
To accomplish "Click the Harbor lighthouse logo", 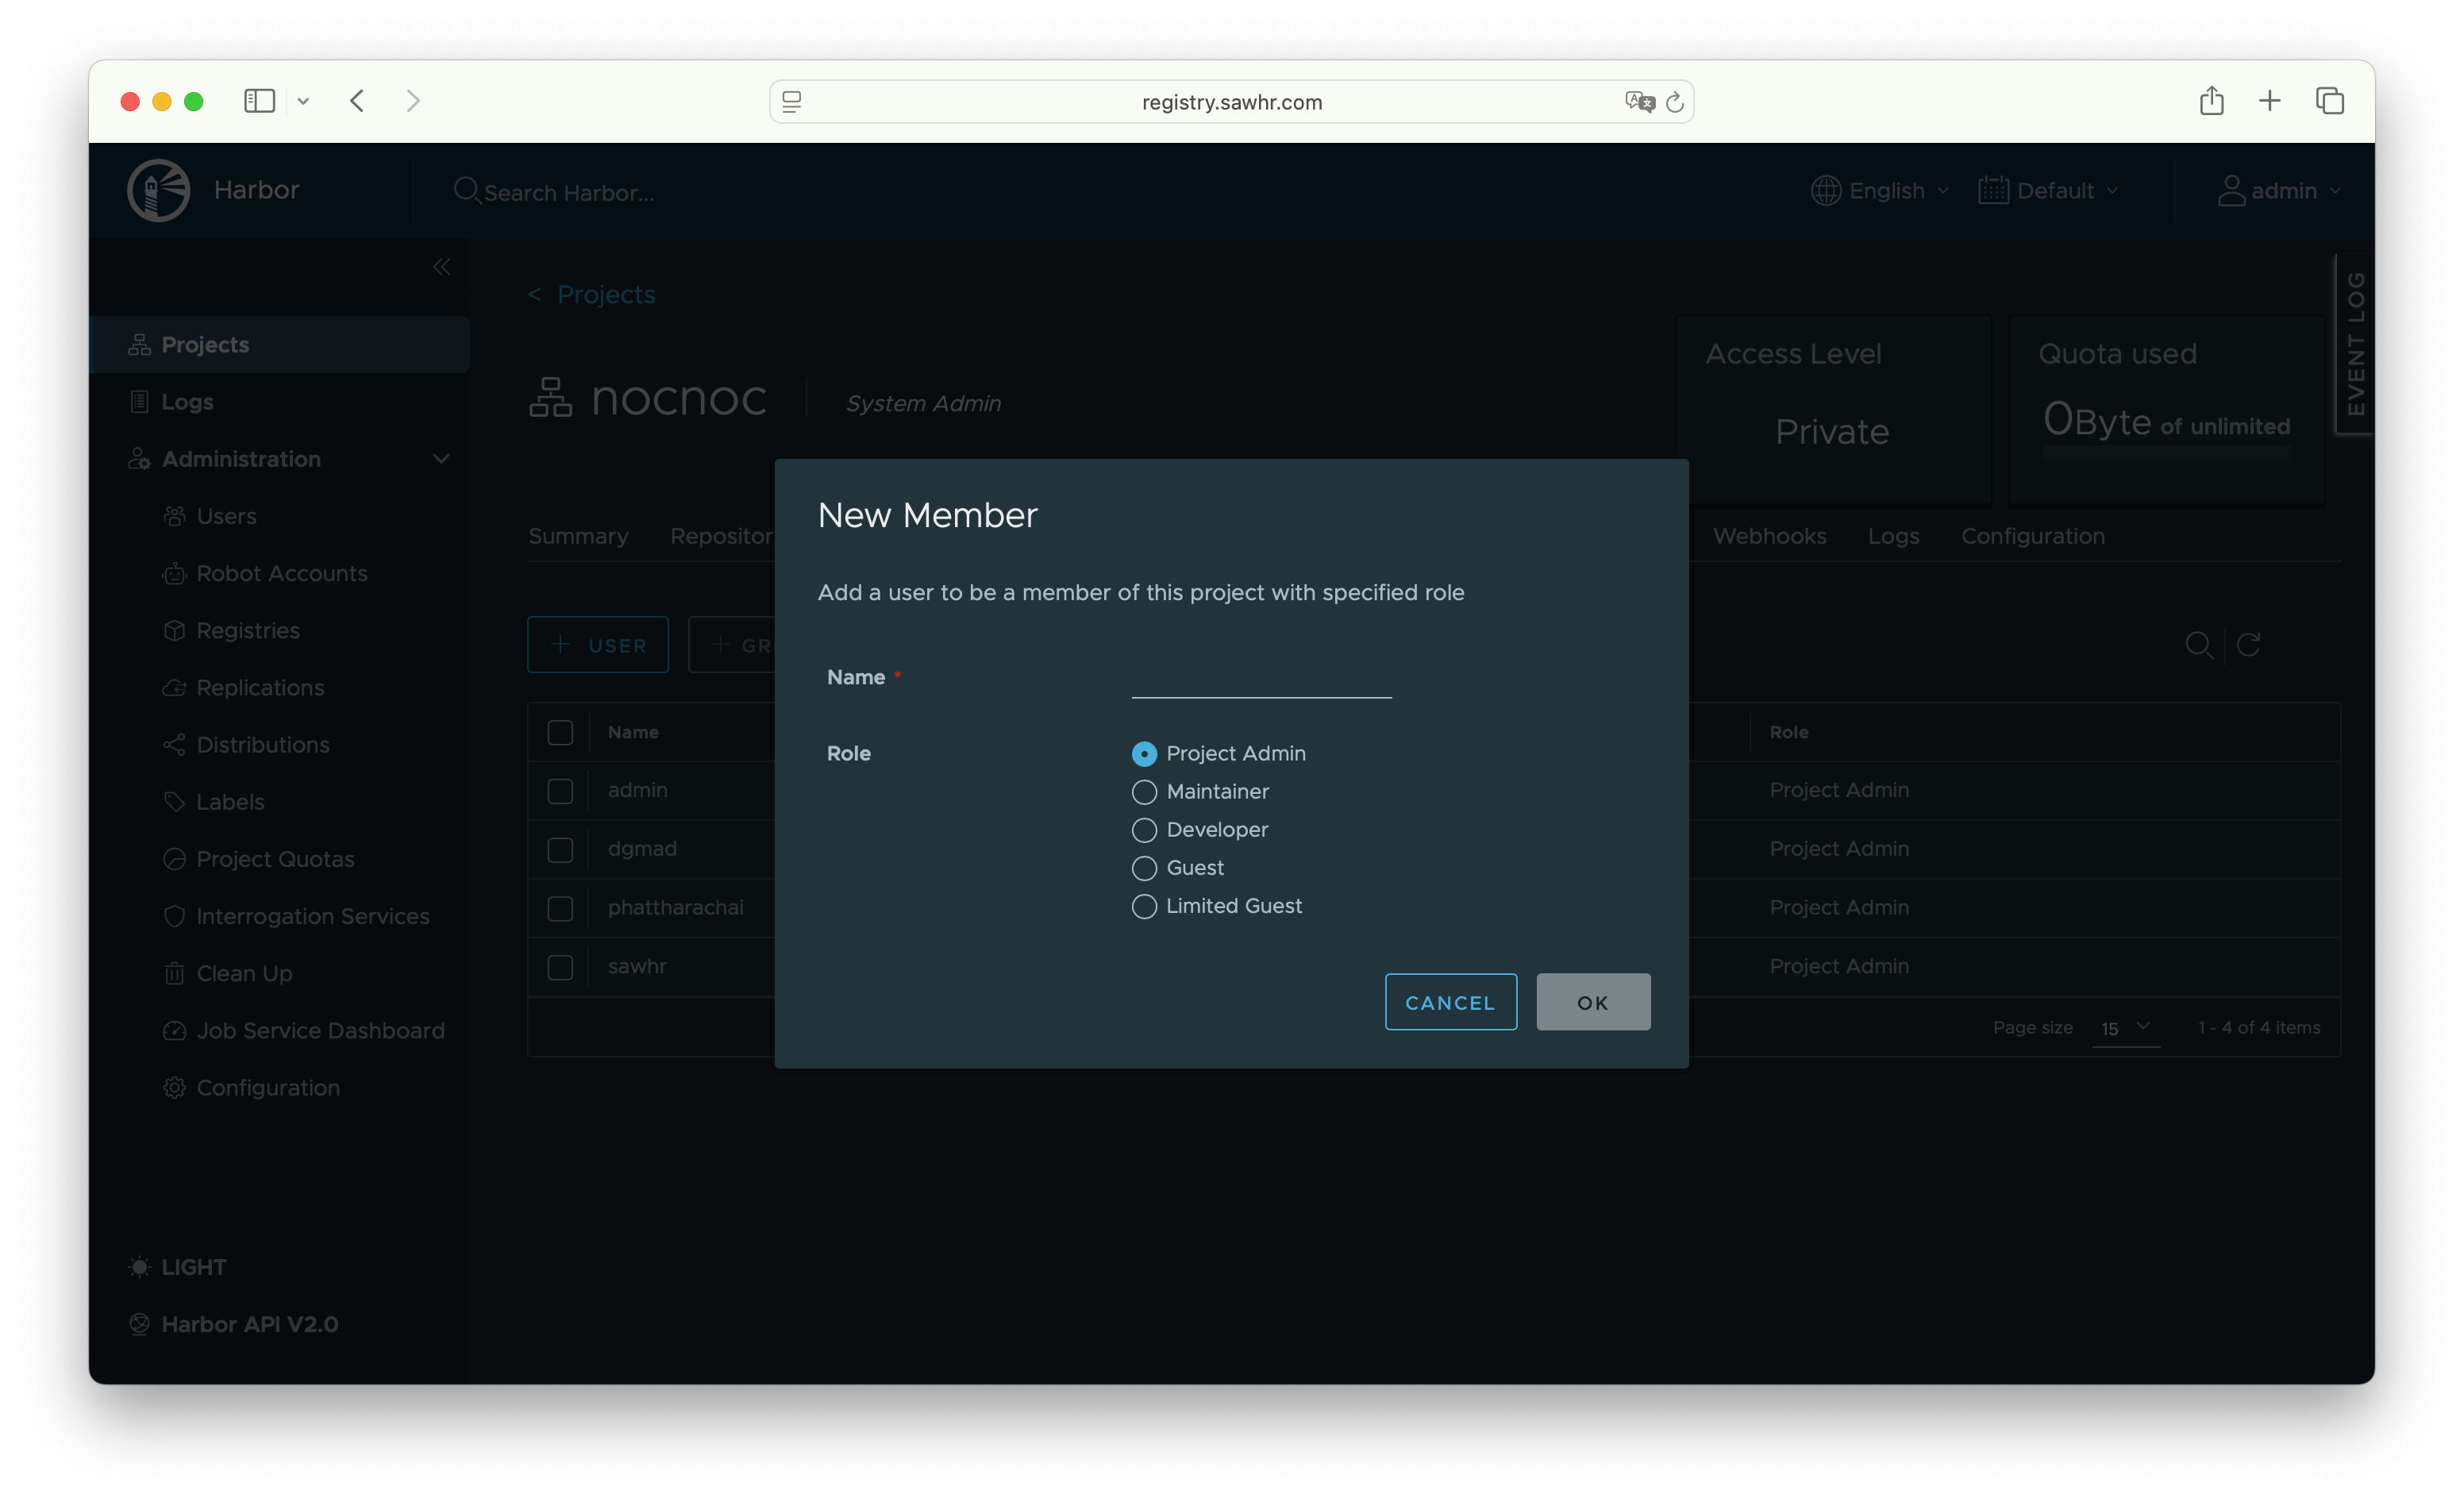I will tap(158, 190).
